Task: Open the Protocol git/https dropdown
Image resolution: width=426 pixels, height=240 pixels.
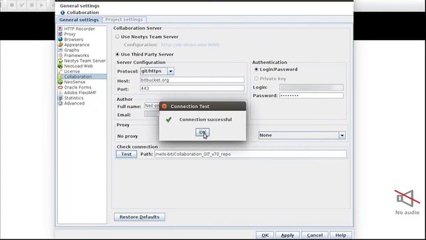Action: (x=170, y=71)
